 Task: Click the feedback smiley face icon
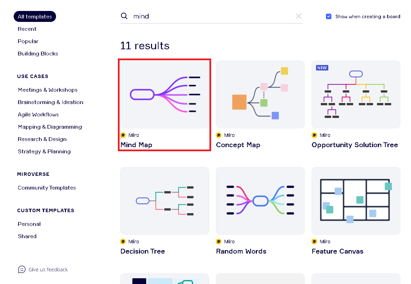click(x=22, y=270)
